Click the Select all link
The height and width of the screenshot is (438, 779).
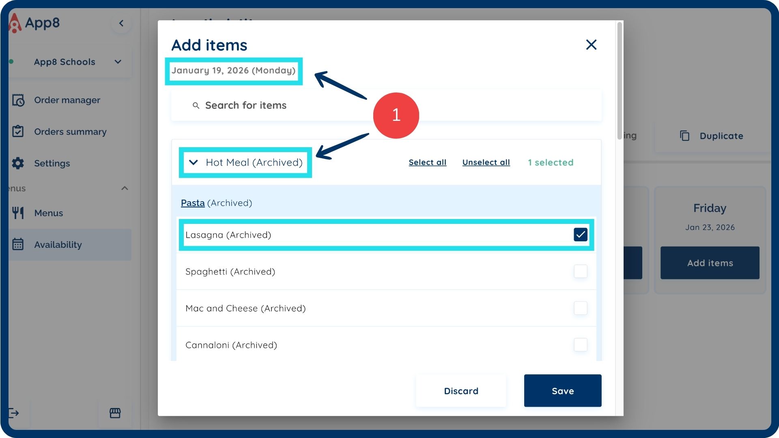(x=427, y=162)
